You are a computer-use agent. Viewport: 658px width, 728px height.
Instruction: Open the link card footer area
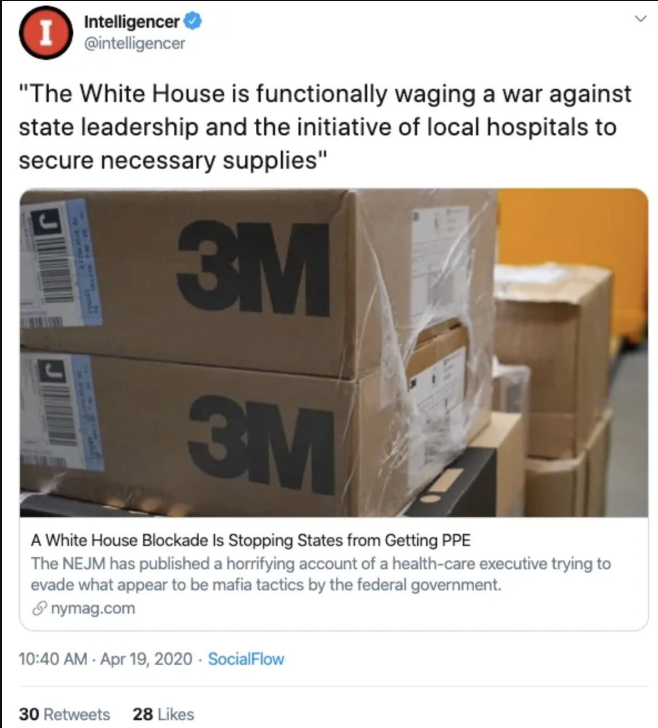click(334, 574)
